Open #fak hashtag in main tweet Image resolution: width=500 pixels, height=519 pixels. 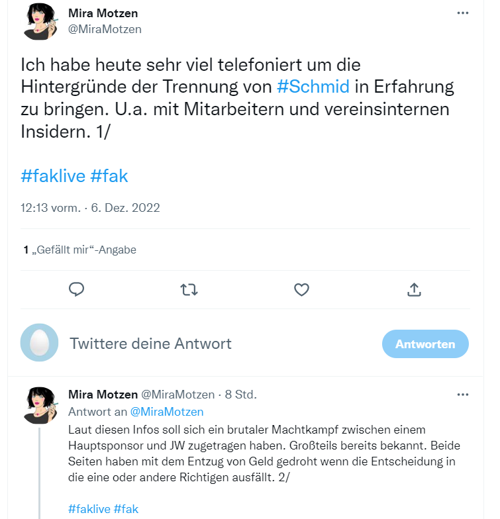pos(109,176)
